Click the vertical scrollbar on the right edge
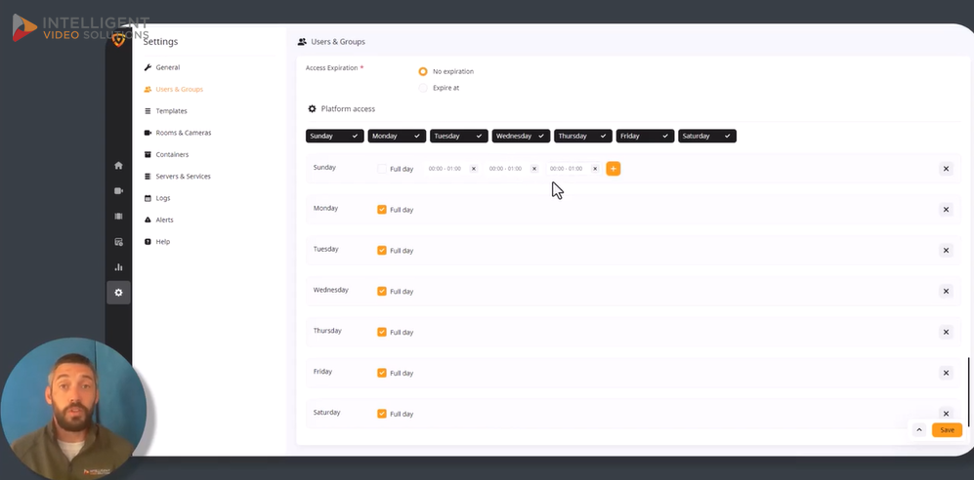 pyautogui.click(x=968, y=392)
